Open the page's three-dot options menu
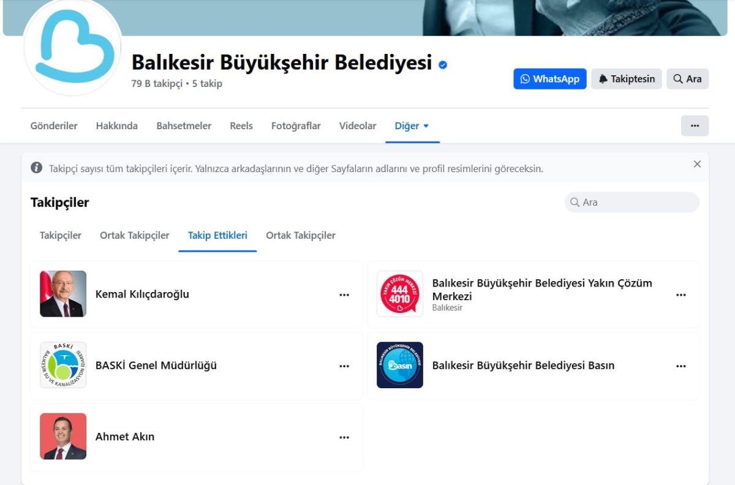 [695, 126]
